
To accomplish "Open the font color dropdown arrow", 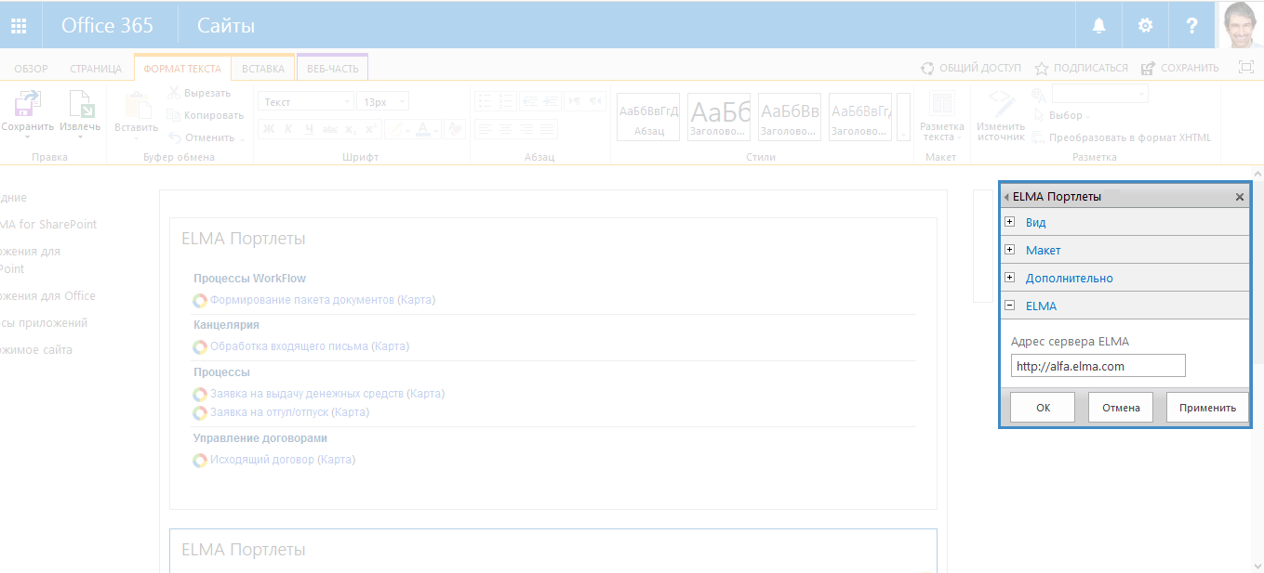I will pyautogui.click(x=435, y=129).
